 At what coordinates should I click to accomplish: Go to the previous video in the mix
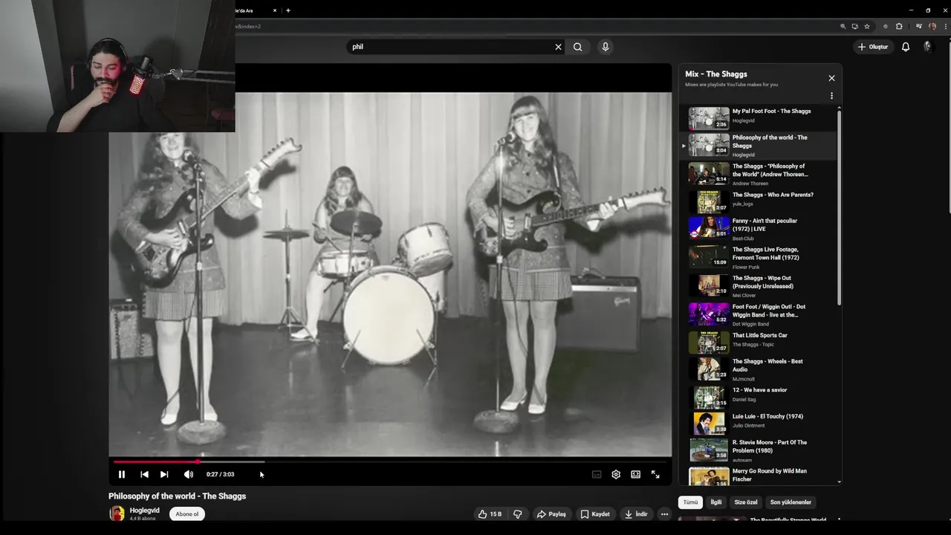pos(144,474)
